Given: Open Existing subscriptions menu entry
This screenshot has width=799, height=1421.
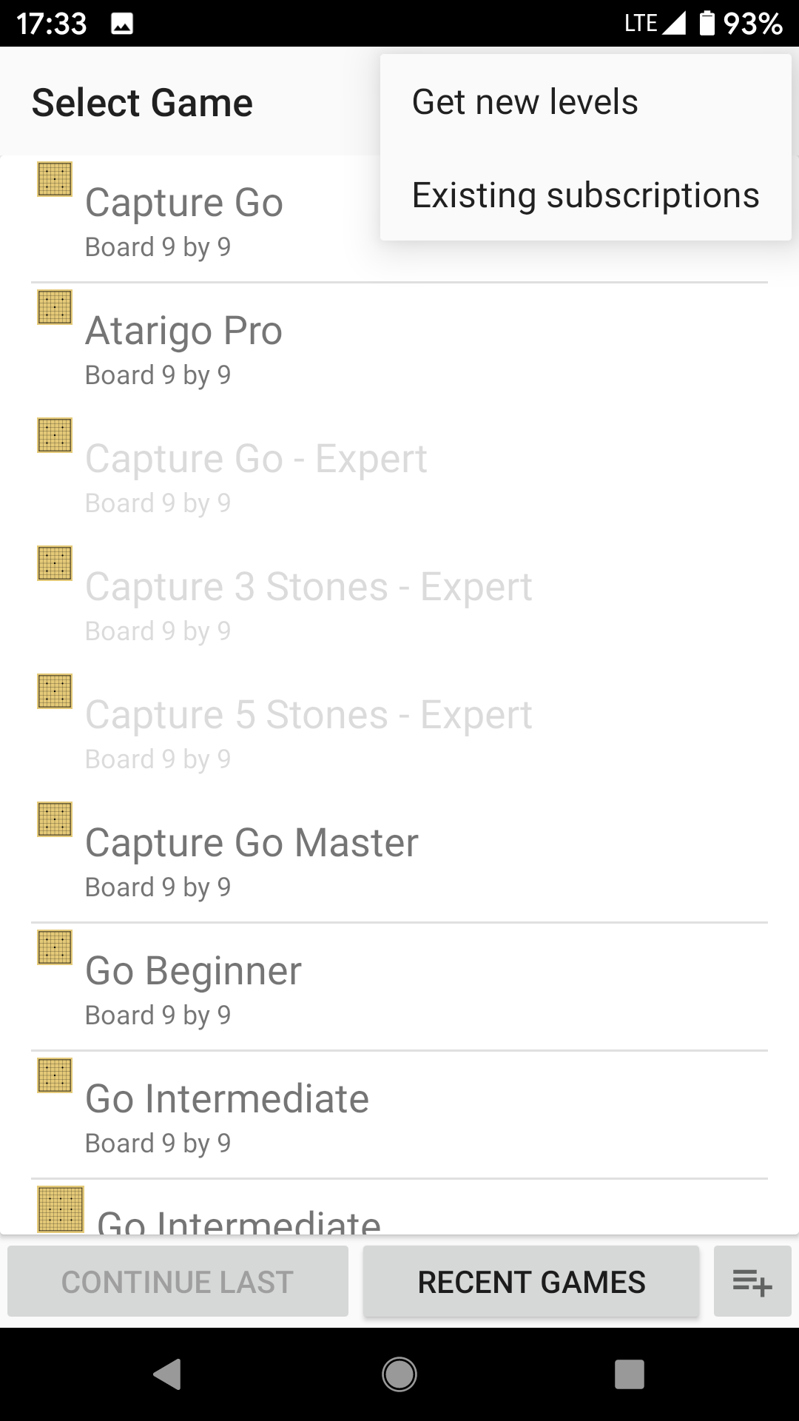Looking at the screenshot, I should coord(585,195).
